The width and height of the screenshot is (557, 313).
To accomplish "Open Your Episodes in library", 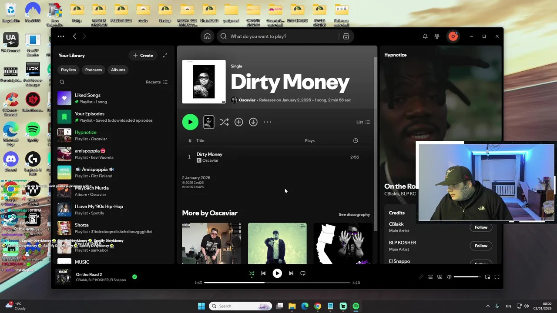I will pyautogui.click(x=114, y=117).
